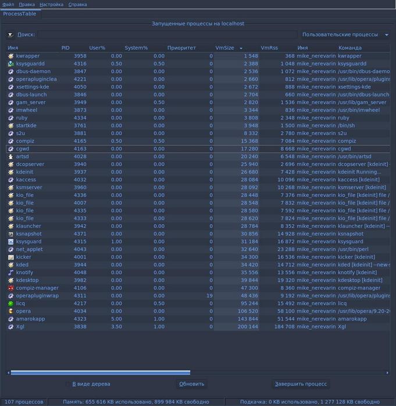Open the Файл menu
This screenshot has height=406, width=396.
(8, 5)
